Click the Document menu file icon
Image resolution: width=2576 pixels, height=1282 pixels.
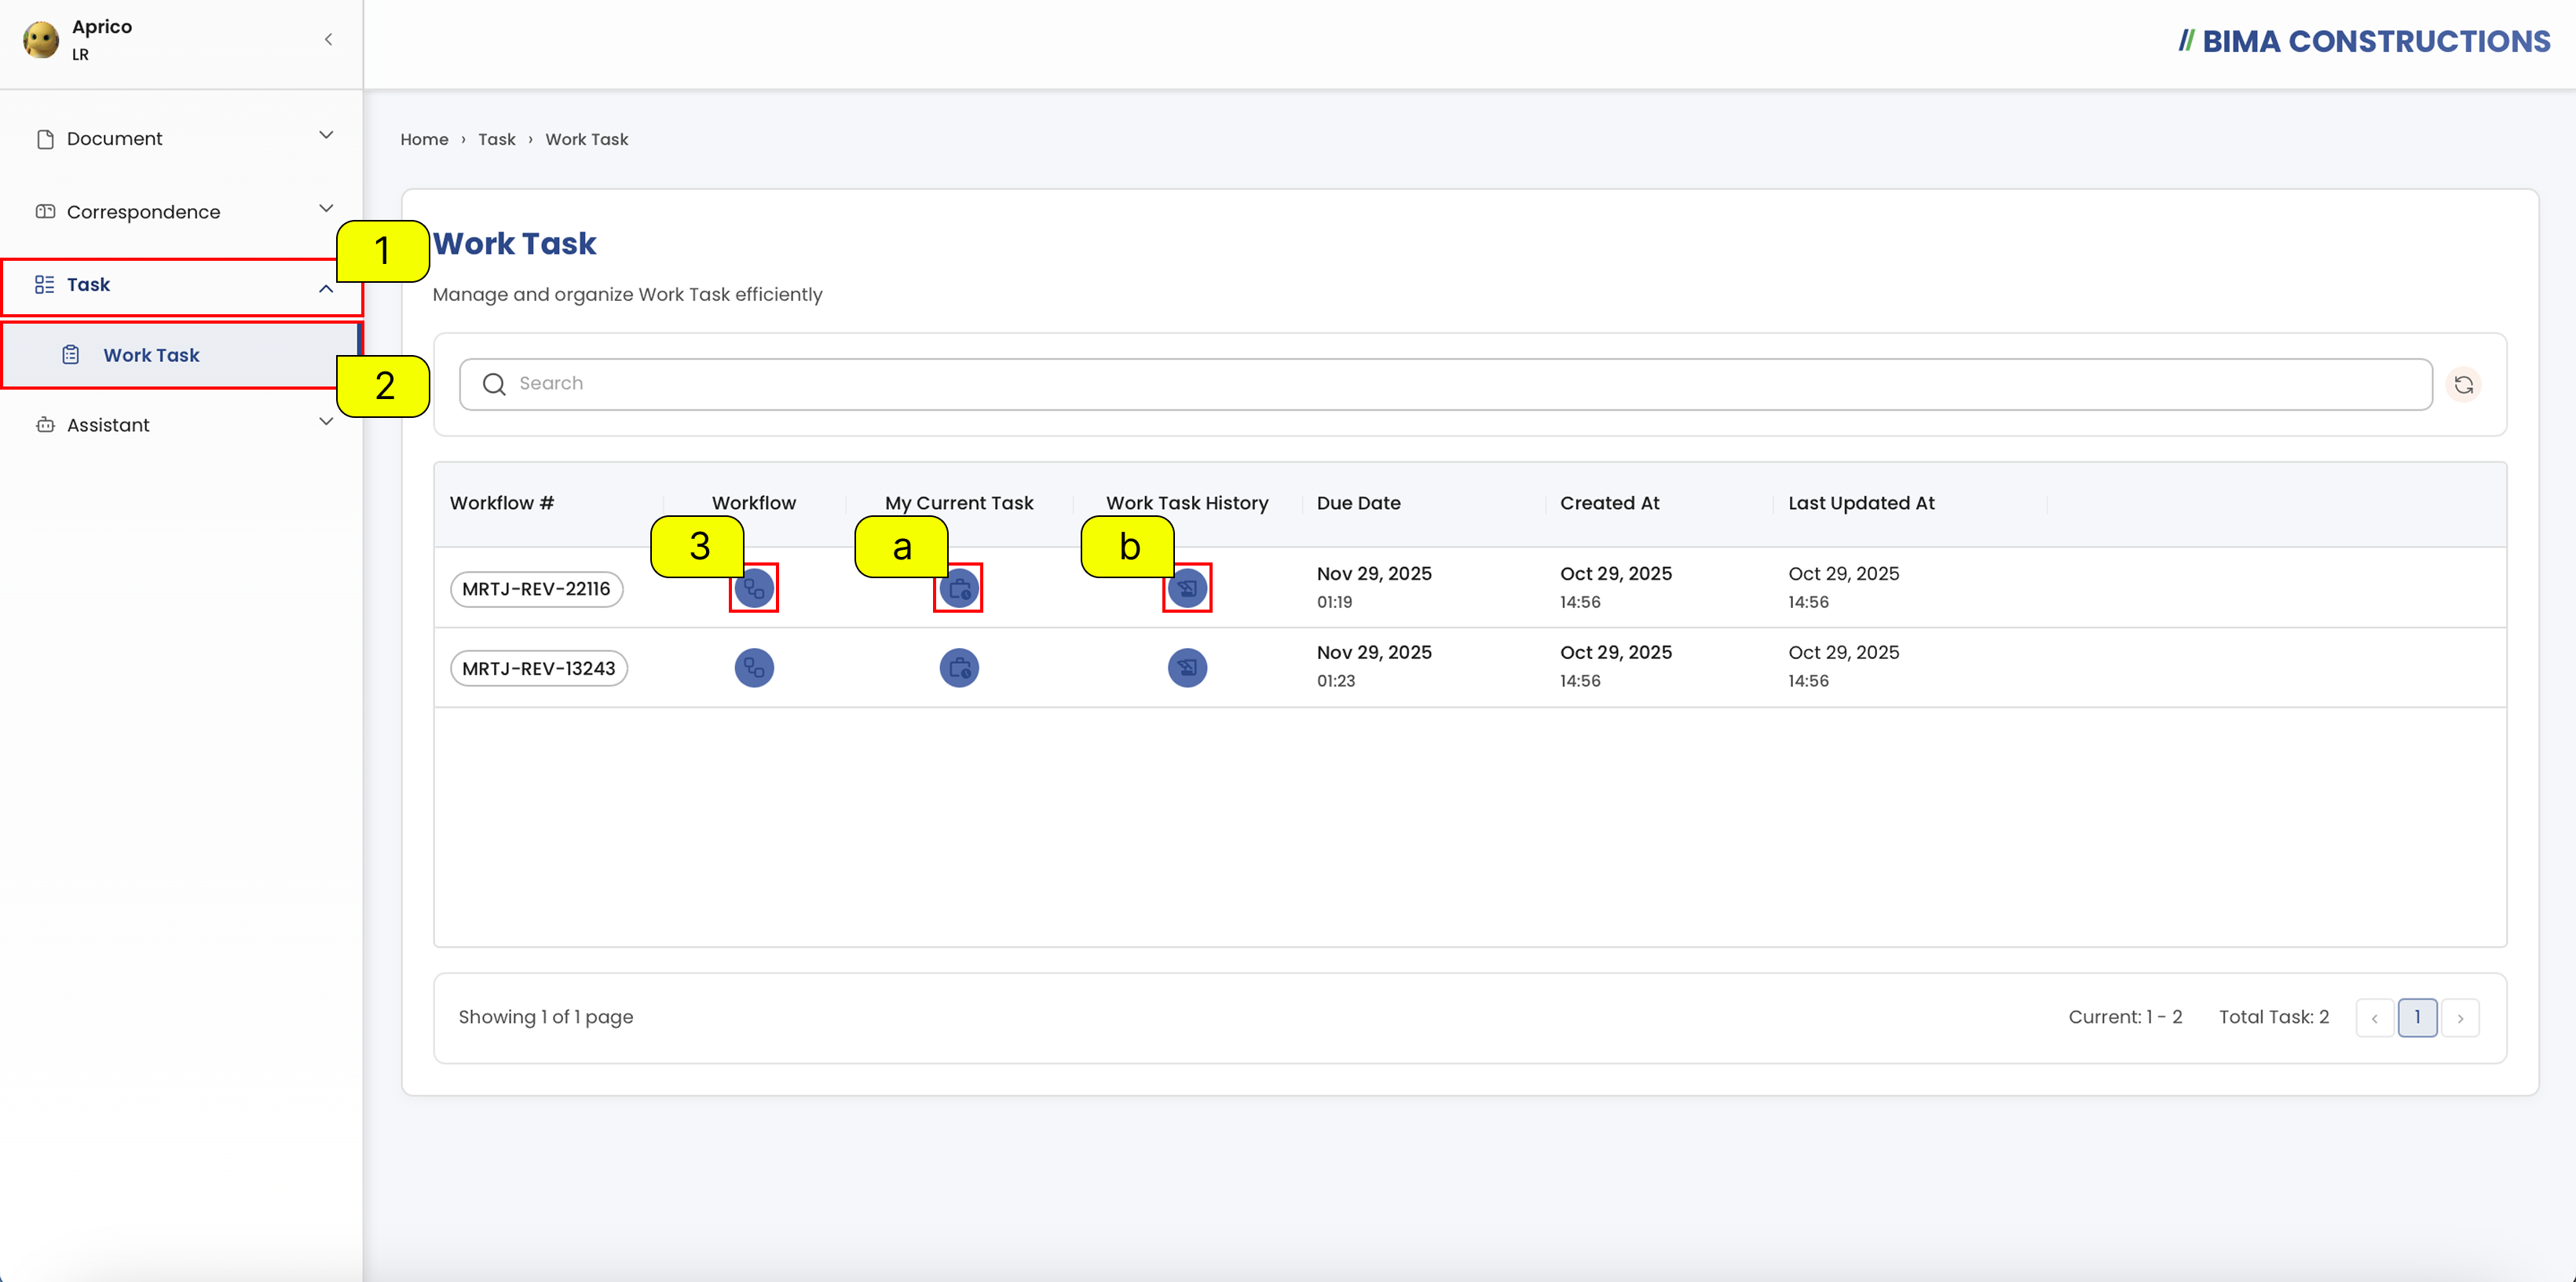(45, 139)
